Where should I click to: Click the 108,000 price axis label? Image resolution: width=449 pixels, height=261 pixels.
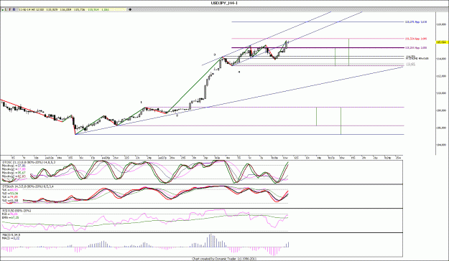tap(441, 110)
